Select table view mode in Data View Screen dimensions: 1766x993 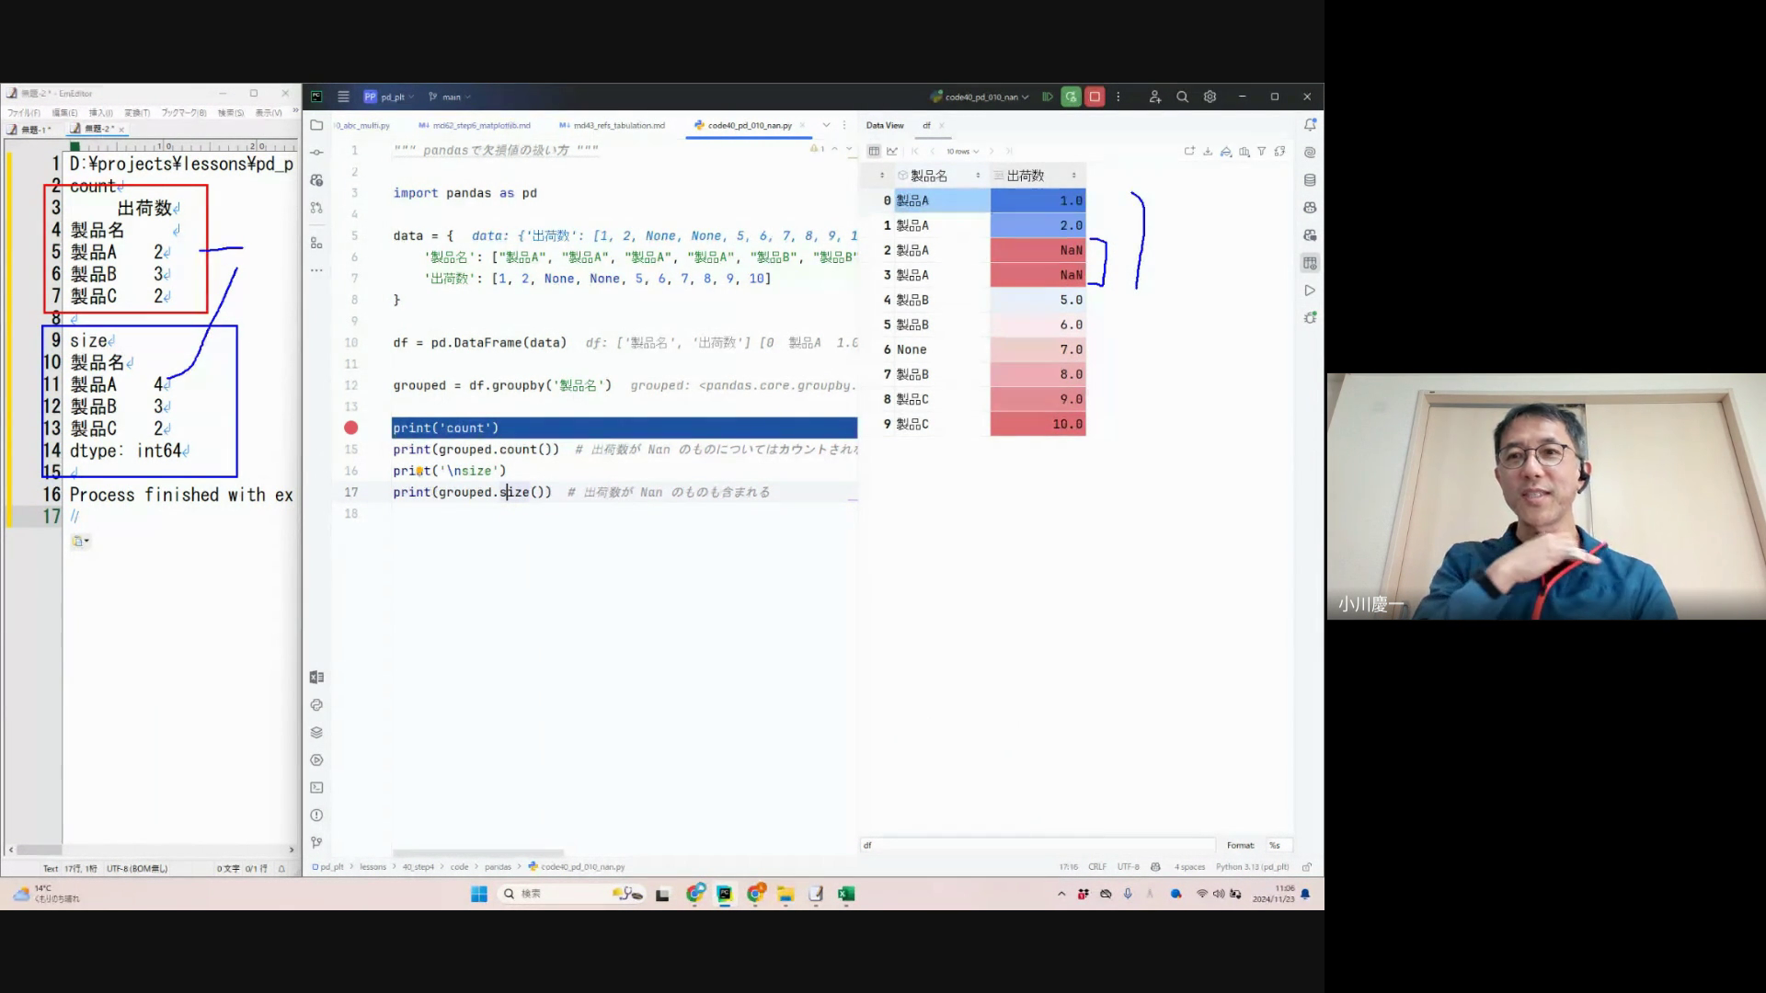[874, 152]
